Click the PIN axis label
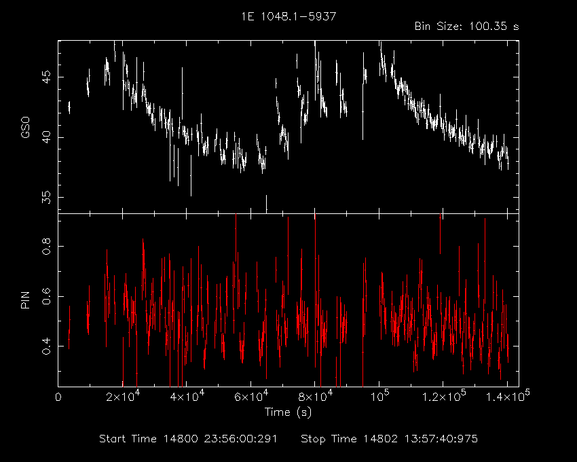577x462 pixels. pyautogui.click(x=25, y=300)
